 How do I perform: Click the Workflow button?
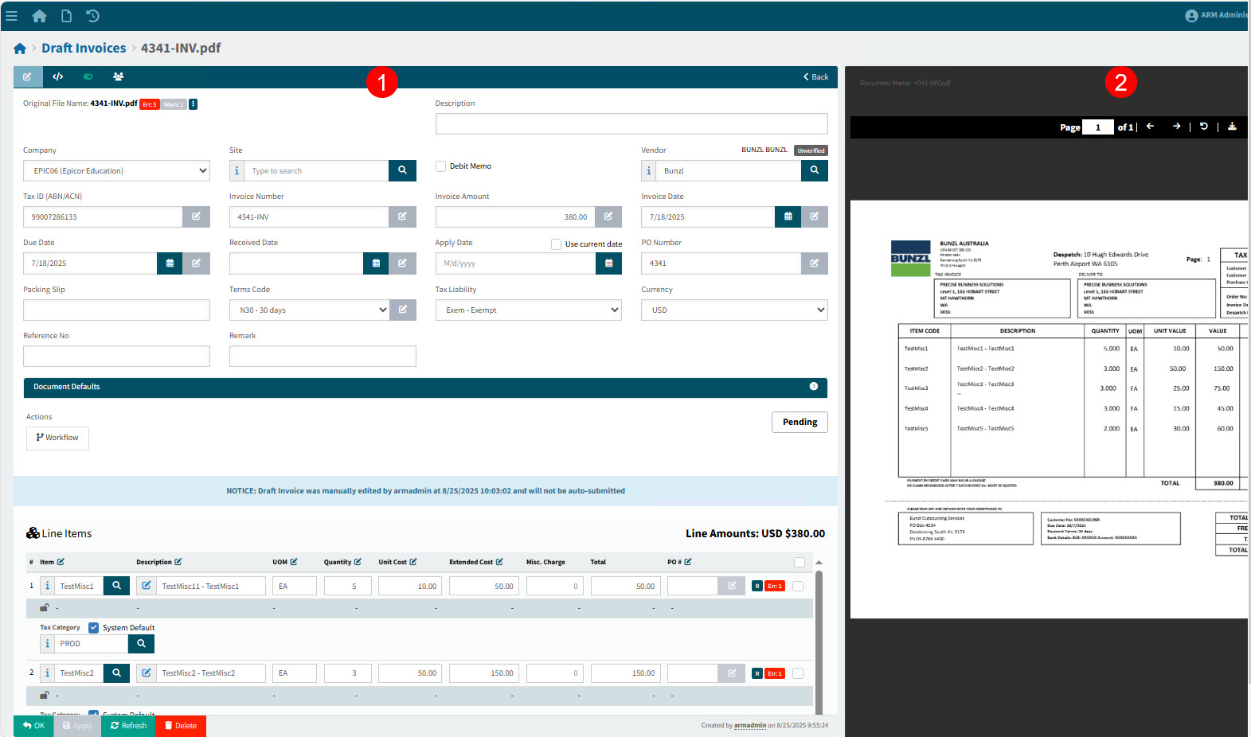click(57, 438)
